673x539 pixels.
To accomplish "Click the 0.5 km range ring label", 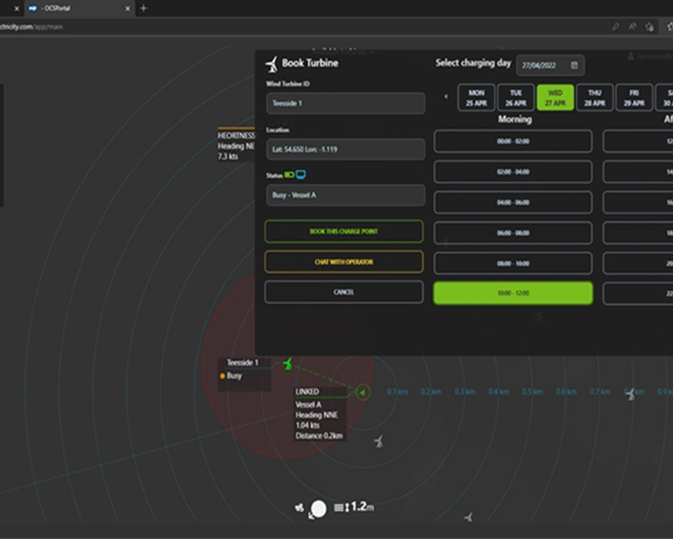I will tap(532, 392).
